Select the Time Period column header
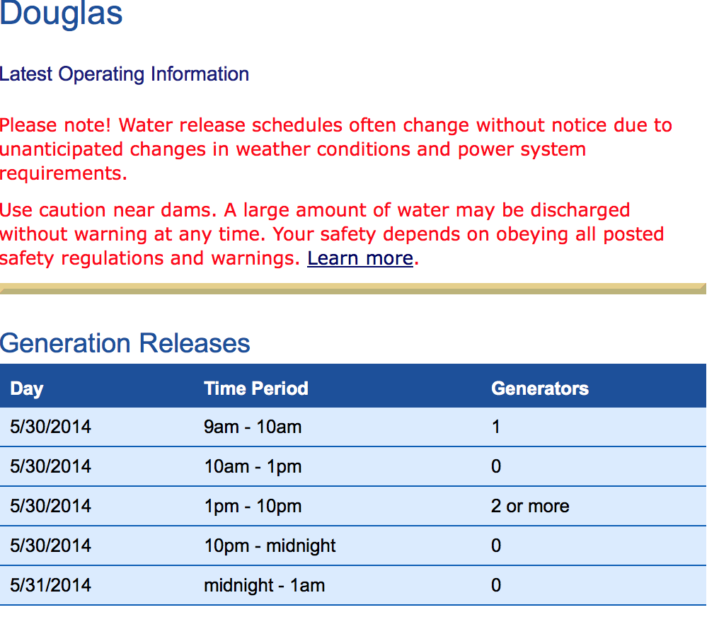 (x=256, y=388)
